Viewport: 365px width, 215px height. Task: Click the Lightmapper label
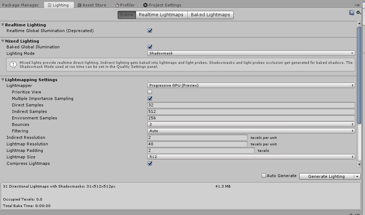click(x=19, y=85)
